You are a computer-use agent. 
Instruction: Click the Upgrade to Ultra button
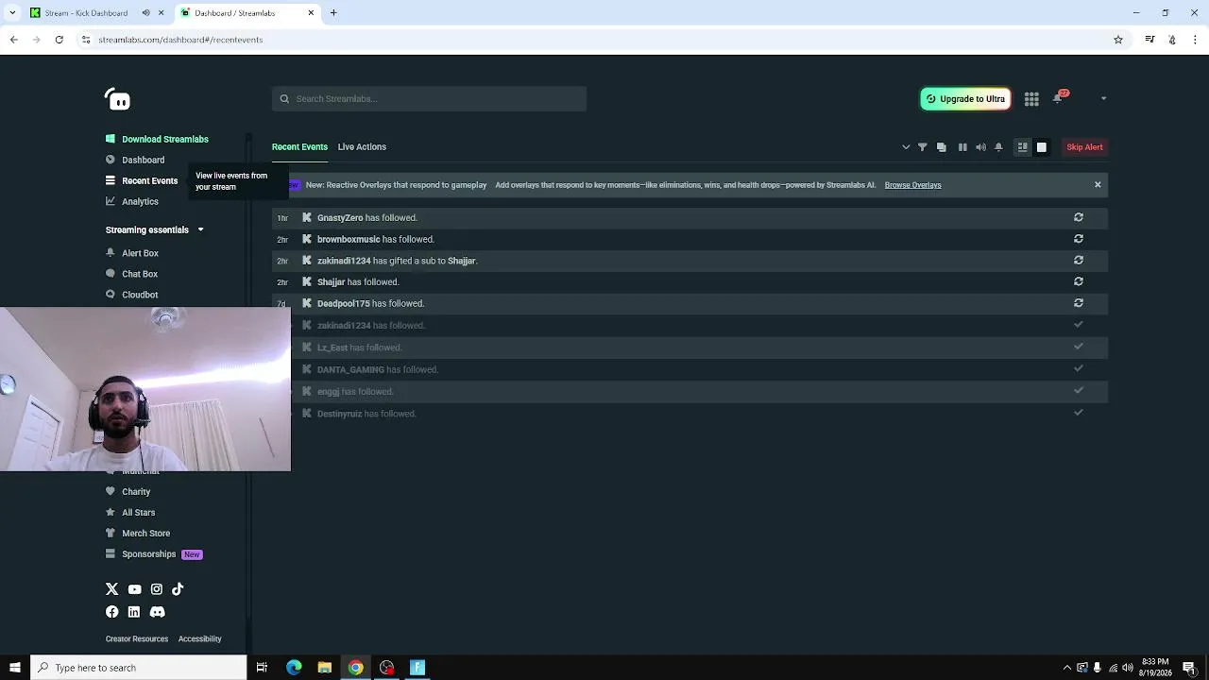click(x=965, y=99)
